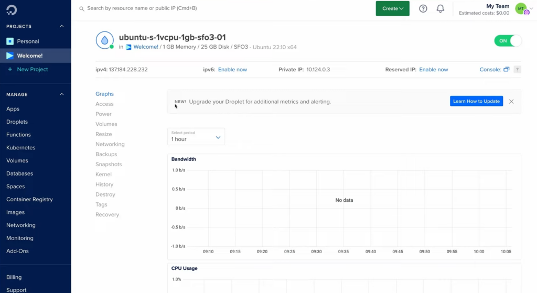Click the DigitalOcean logo icon
The height and width of the screenshot is (293, 537).
(x=12, y=10)
